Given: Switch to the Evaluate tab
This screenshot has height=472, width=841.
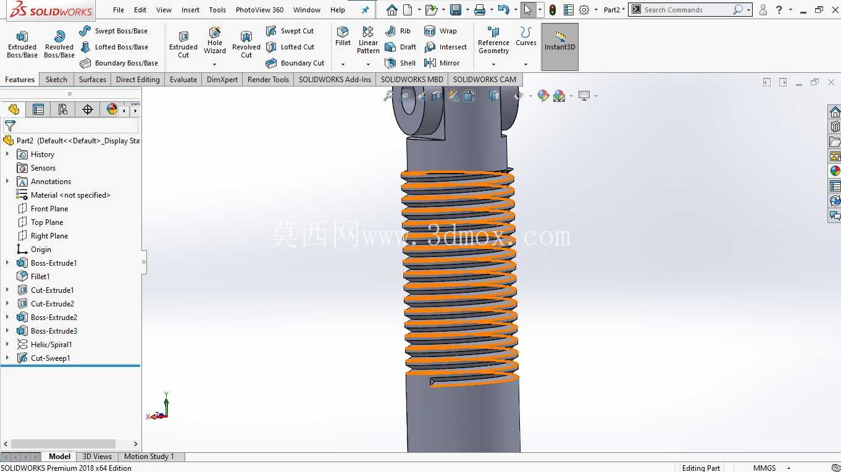Looking at the screenshot, I should [x=183, y=80].
